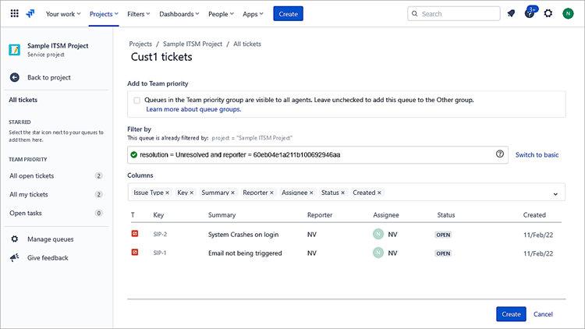Screen dimensions: 585x329
Task: Click the user profile avatar
Action: (x=568, y=13)
